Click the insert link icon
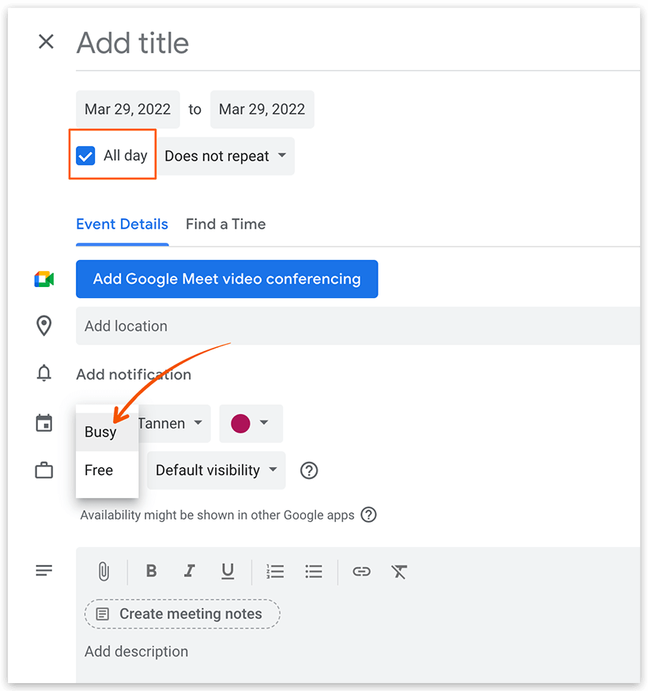The width and height of the screenshot is (648, 691). point(361,571)
